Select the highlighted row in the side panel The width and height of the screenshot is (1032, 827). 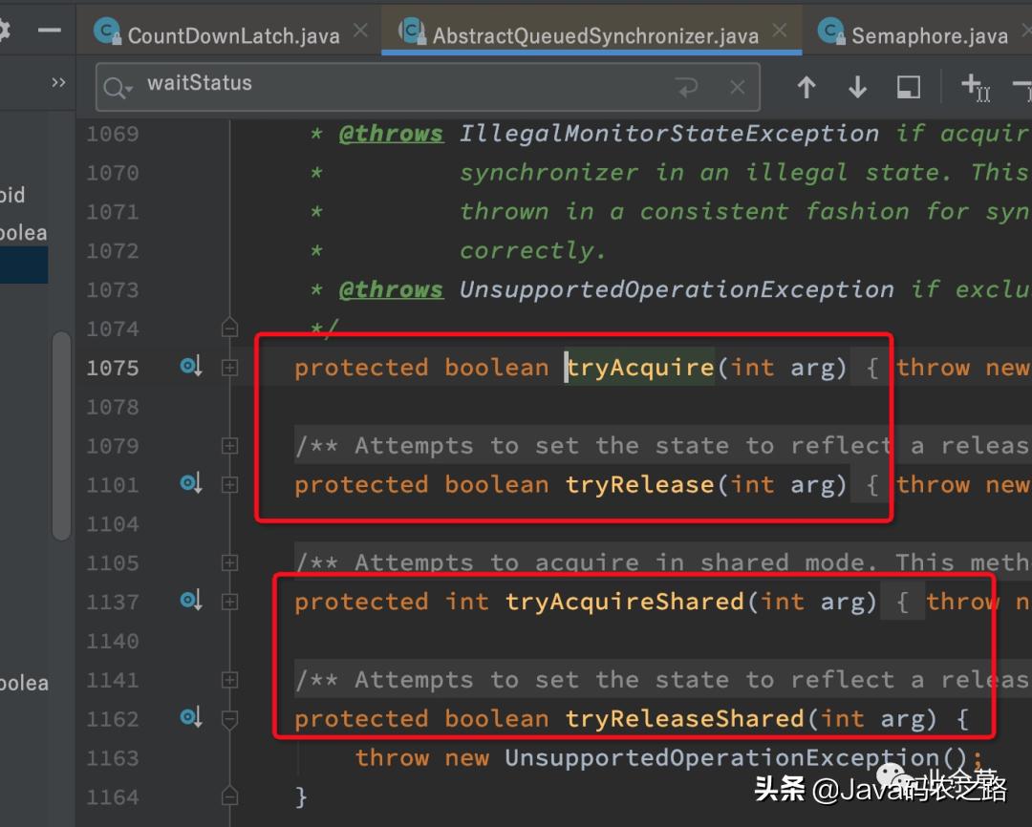24,265
